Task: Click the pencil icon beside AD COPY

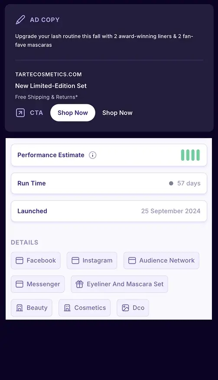Action: point(20,20)
